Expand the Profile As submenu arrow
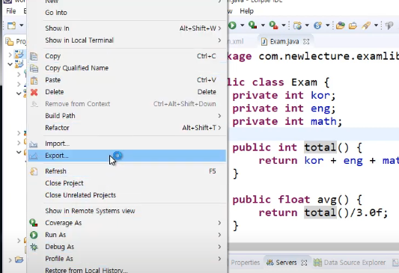Screen dimensions: 399x273 (x=219, y=259)
